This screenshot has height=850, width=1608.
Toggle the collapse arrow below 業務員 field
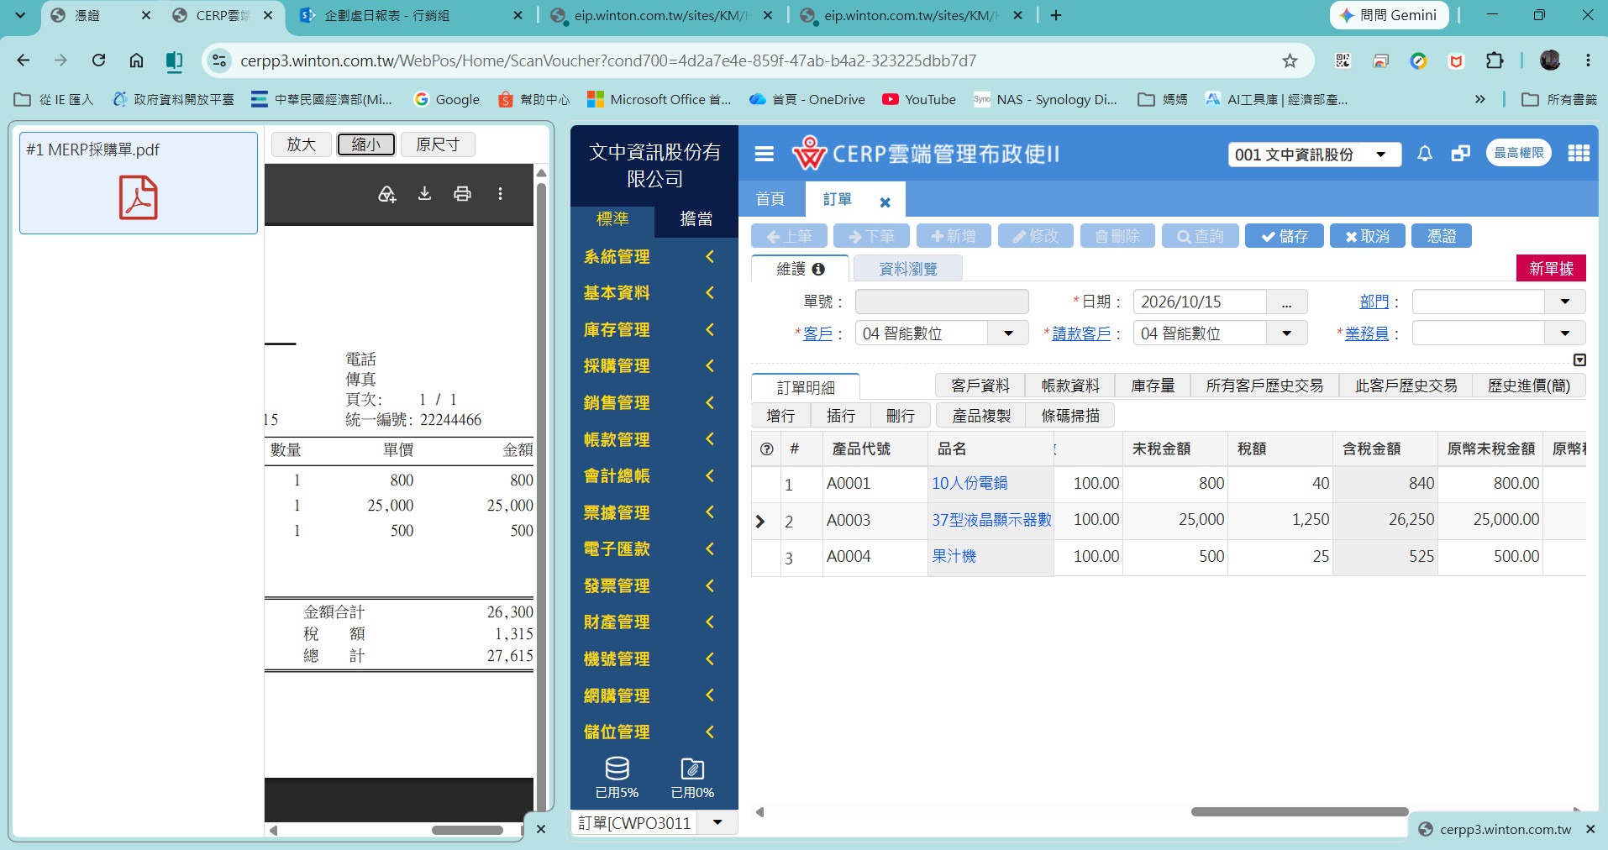tap(1579, 360)
